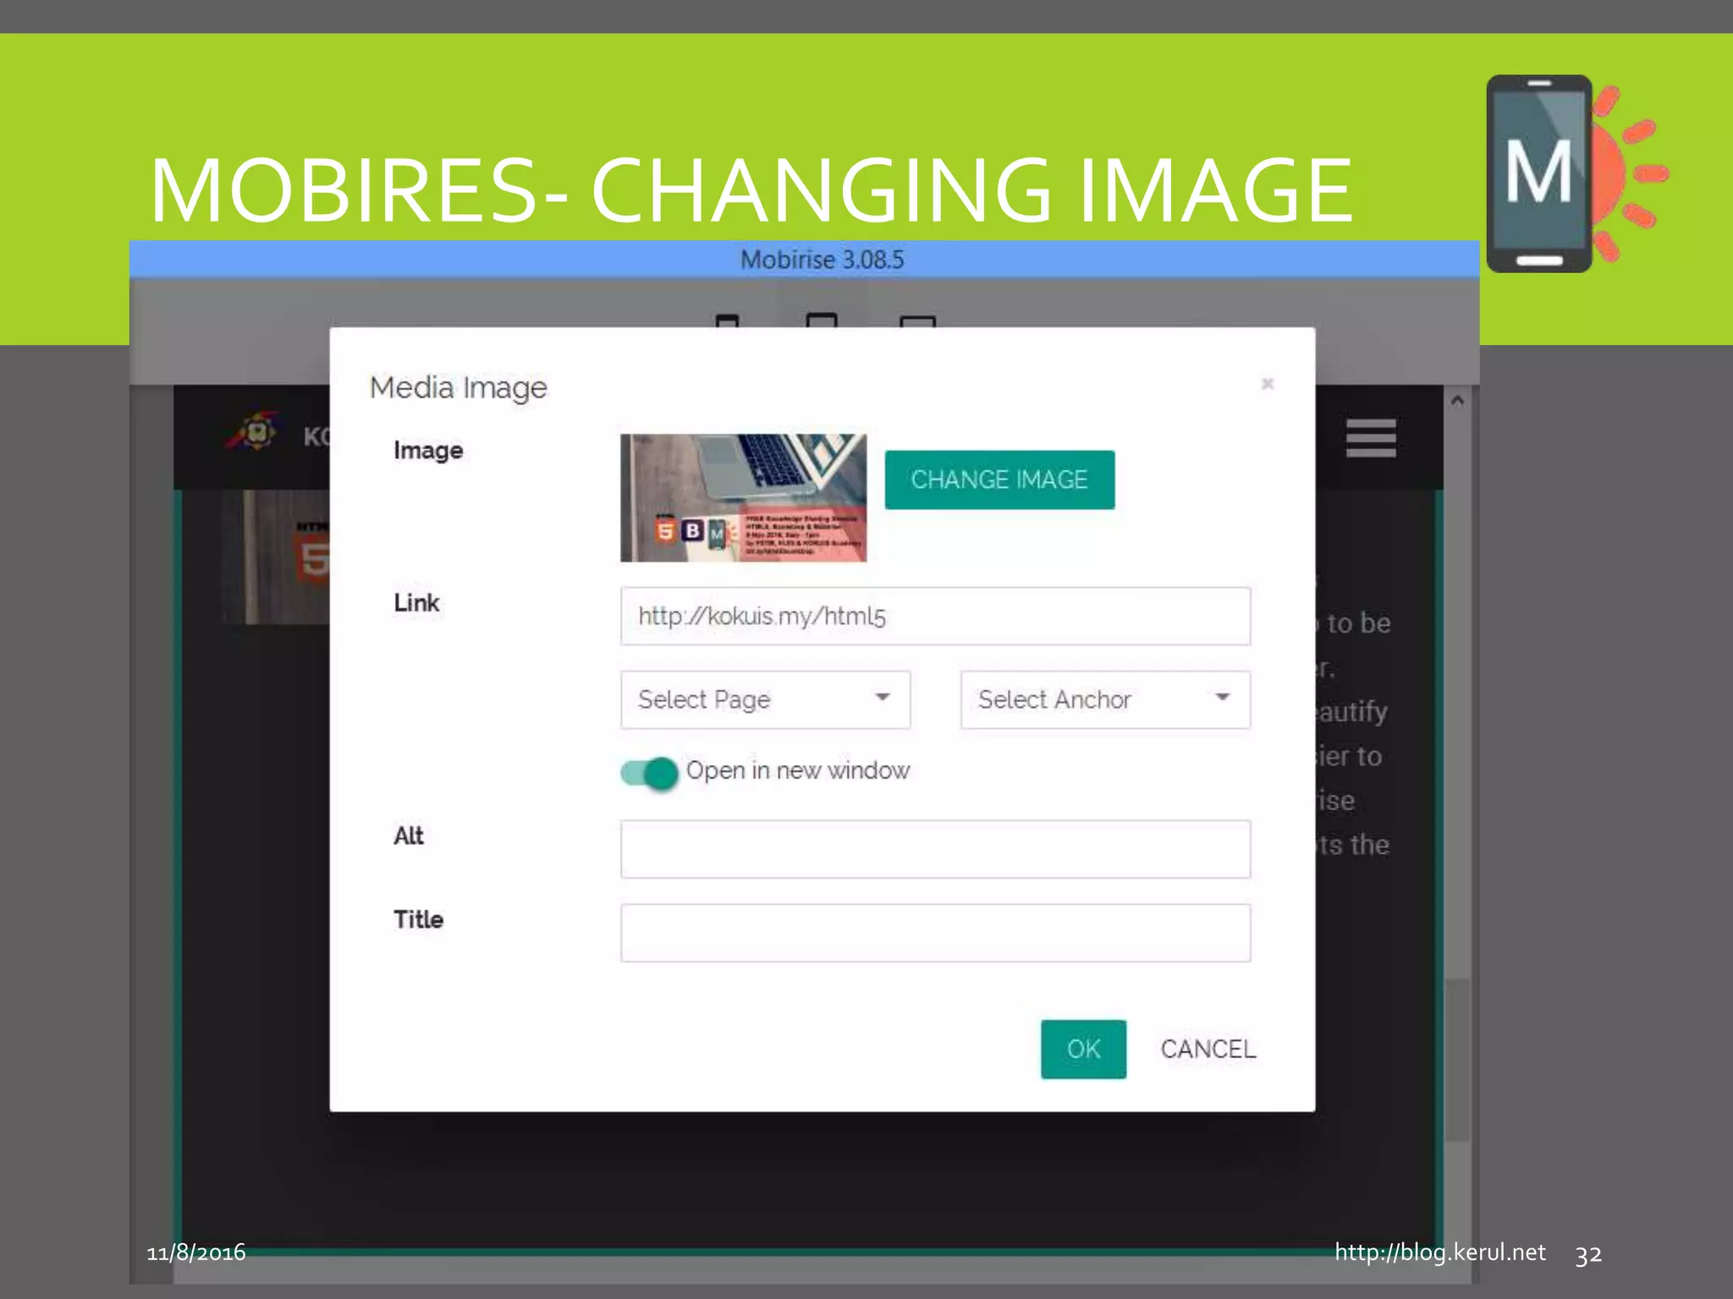Select the desktop device view icon
Image resolution: width=1733 pixels, height=1299 pixels.
click(x=917, y=321)
